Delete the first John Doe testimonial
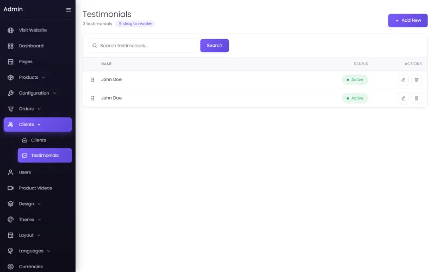 (x=417, y=80)
